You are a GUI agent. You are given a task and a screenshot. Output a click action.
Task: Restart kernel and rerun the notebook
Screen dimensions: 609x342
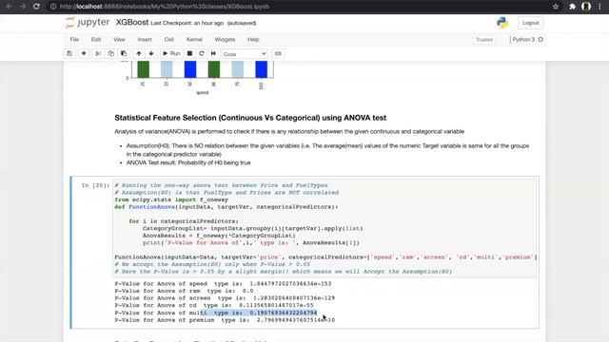tap(213, 53)
